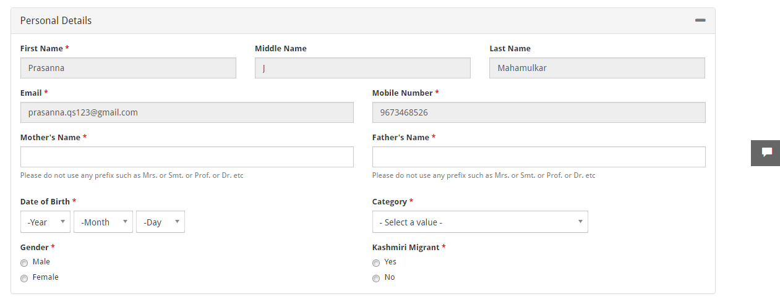Click the prefix hint under Father's Name
Image resolution: width=780 pixels, height=302 pixels.
pyautogui.click(x=484, y=175)
